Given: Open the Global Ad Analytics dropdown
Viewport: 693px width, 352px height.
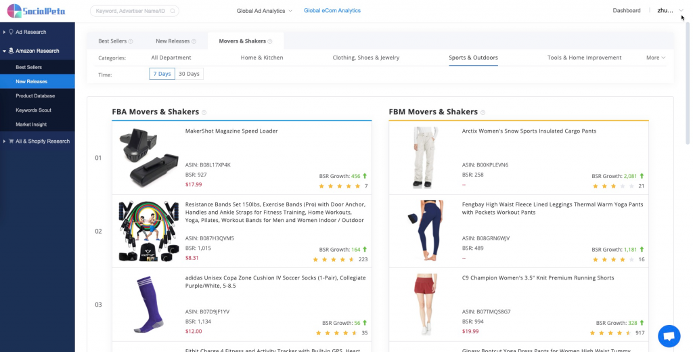Looking at the screenshot, I should tap(265, 11).
